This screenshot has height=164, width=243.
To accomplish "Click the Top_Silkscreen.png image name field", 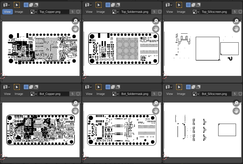I will (216, 12).
